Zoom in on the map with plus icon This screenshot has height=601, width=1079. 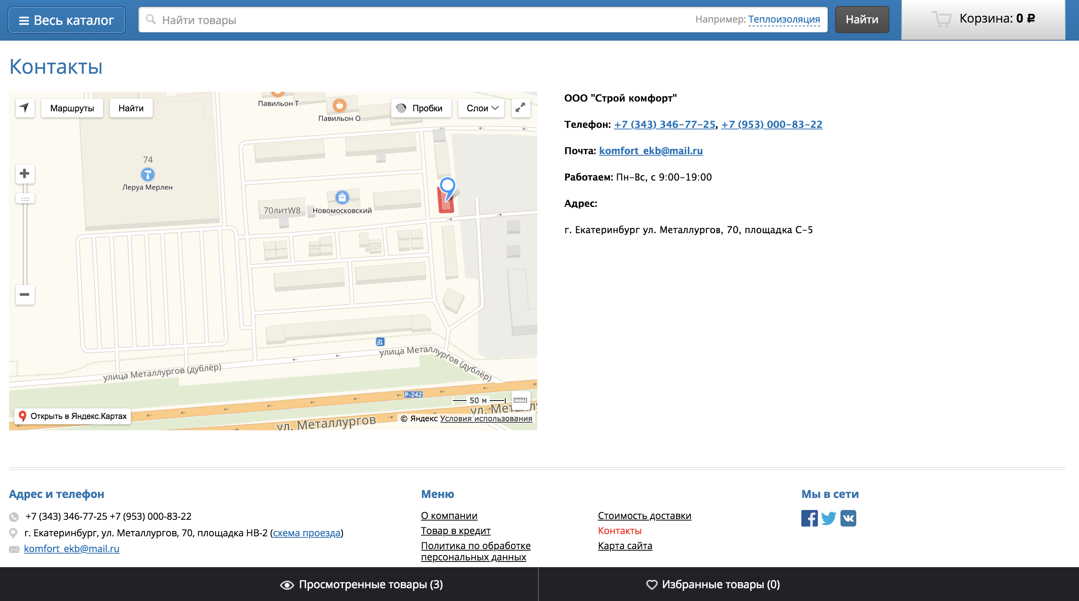point(25,174)
